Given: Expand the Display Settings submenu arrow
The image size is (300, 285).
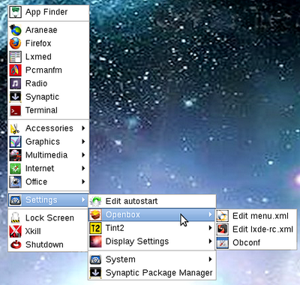Looking at the screenshot, I should click(211, 241).
